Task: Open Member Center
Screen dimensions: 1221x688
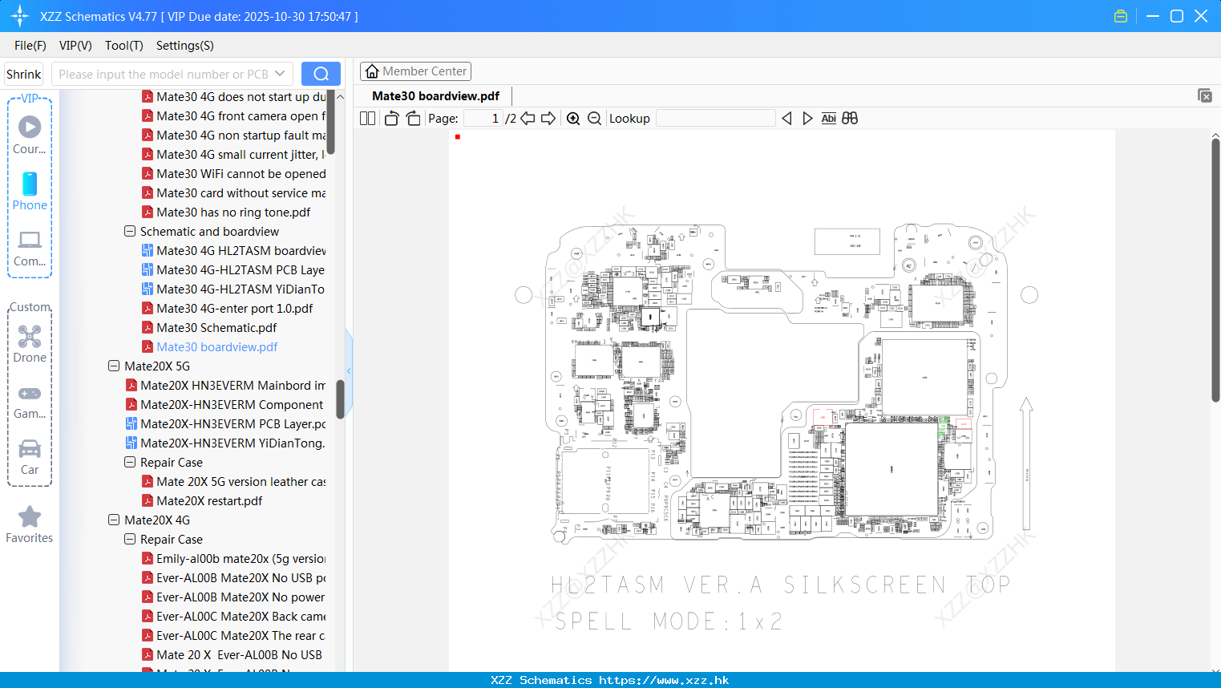Action: [415, 71]
